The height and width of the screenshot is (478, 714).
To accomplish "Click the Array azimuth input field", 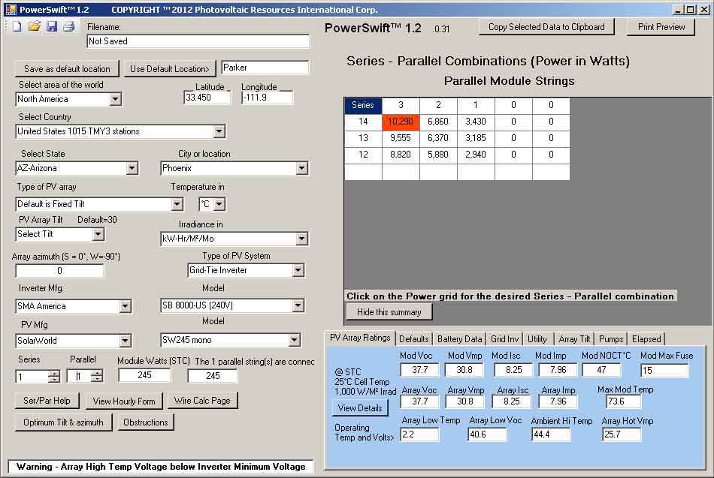I will [x=59, y=271].
